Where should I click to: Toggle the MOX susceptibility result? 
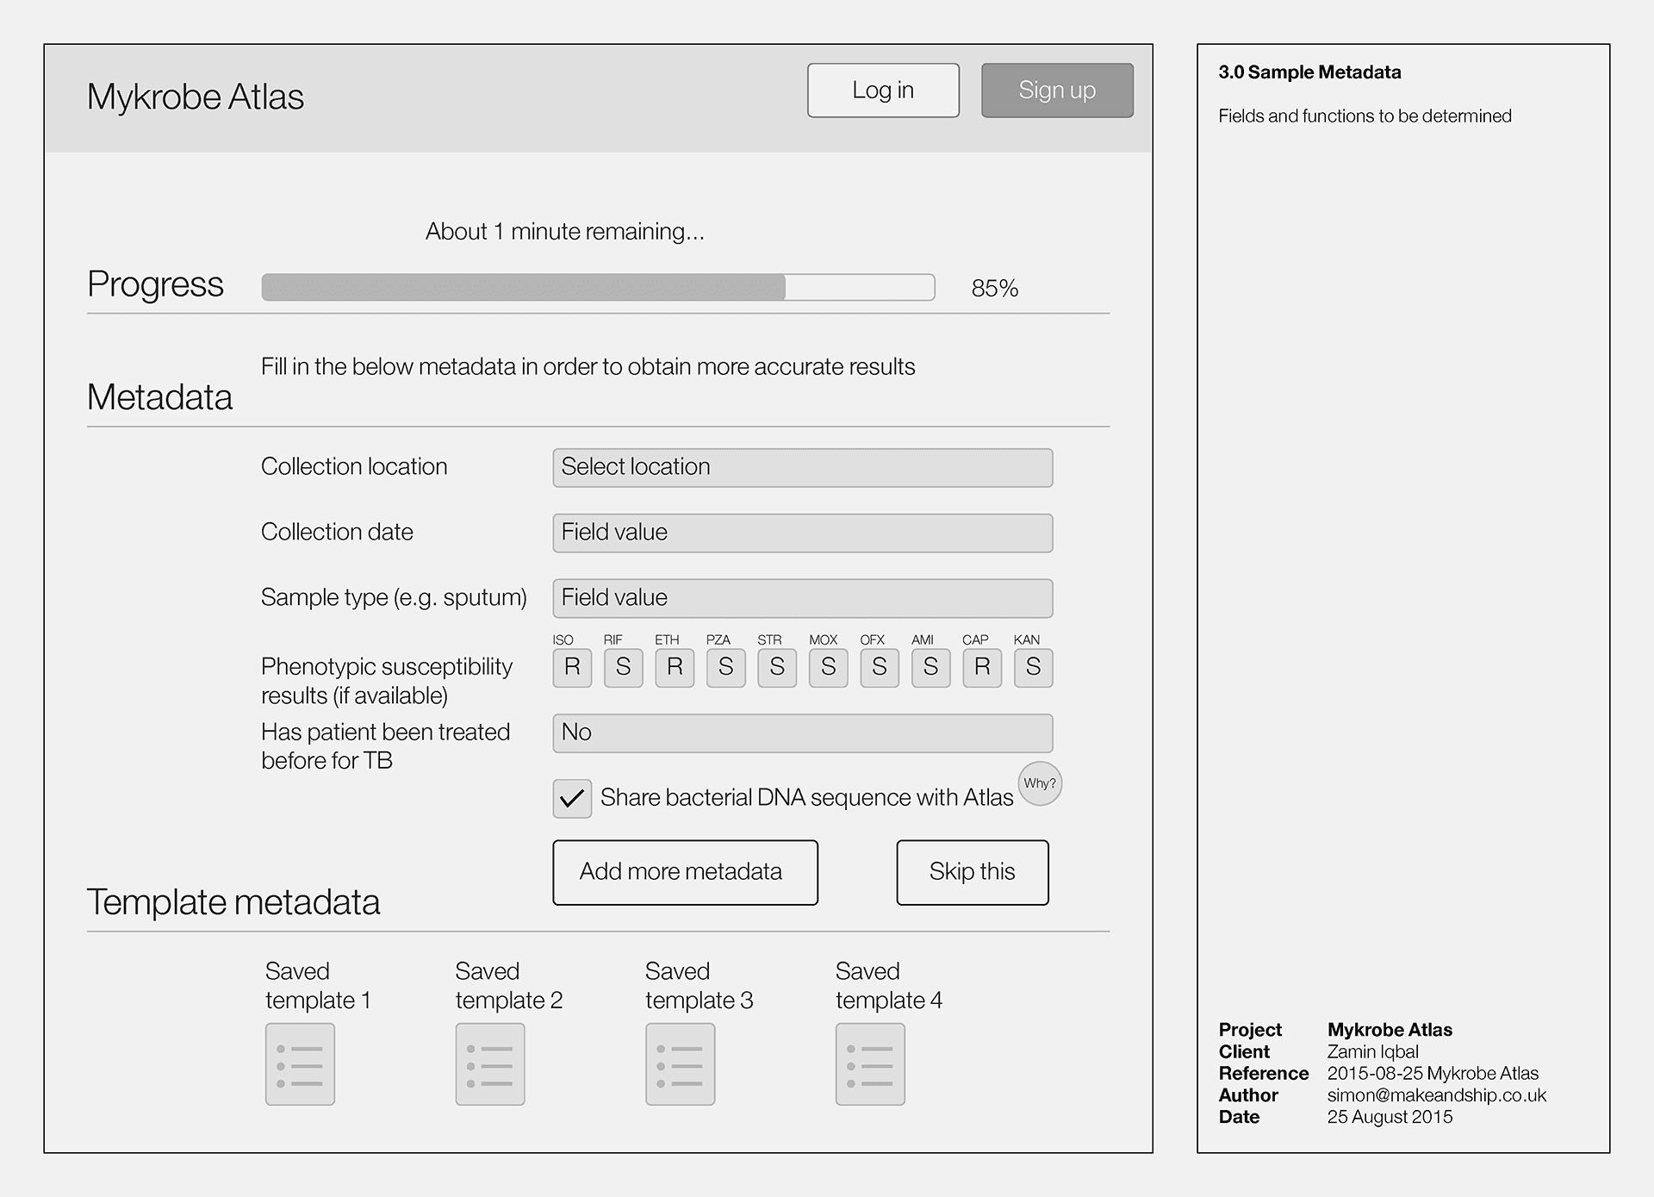pos(829,667)
